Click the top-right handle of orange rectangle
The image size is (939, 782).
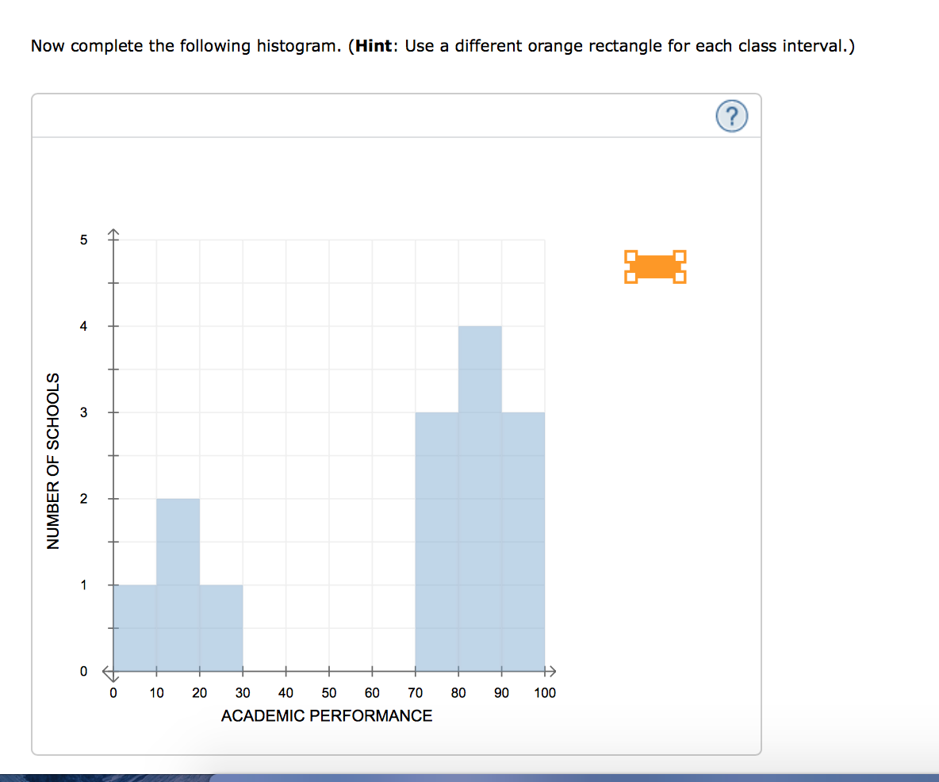(680, 256)
